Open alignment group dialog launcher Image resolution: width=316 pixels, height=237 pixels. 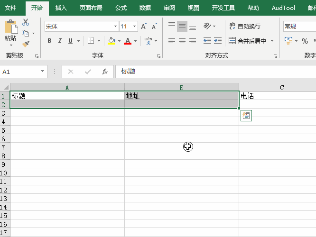[275, 56]
